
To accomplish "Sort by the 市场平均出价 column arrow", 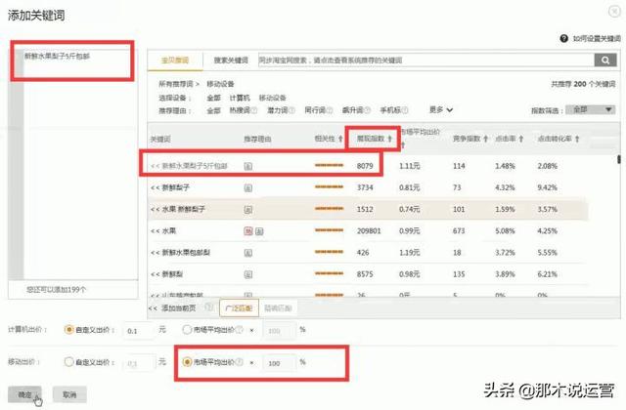I will pyautogui.click(x=403, y=145).
